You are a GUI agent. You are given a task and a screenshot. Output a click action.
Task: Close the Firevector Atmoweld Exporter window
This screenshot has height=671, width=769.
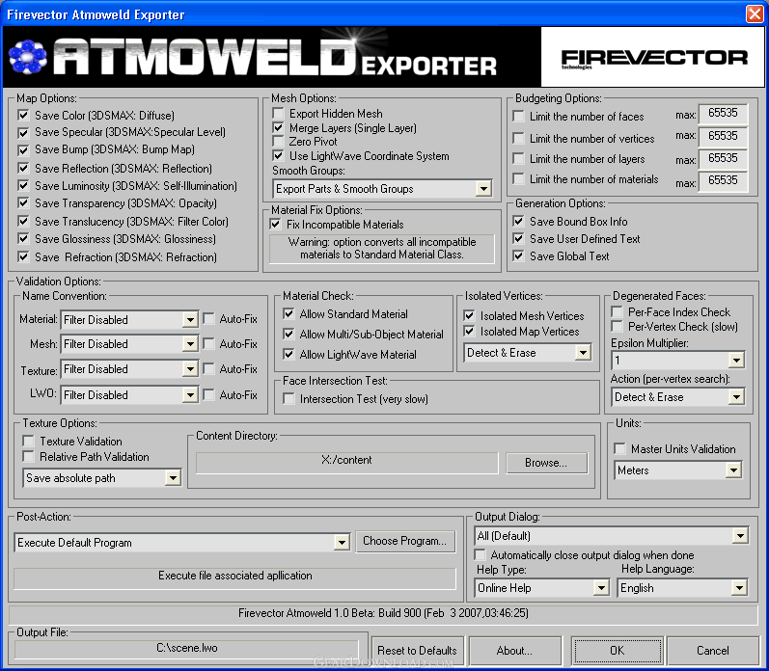click(x=755, y=13)
